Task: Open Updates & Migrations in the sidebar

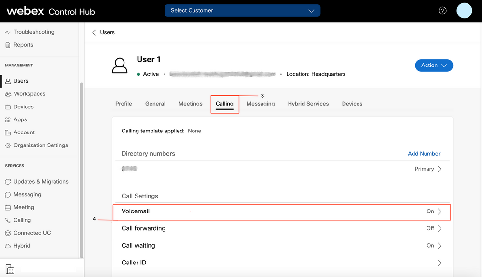Action: click(x=41, y=182)
